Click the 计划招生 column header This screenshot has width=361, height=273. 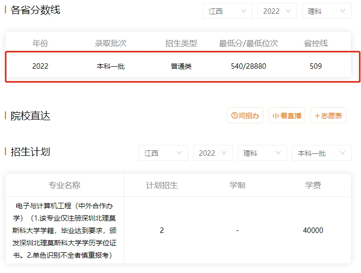(x=162, y=185)
